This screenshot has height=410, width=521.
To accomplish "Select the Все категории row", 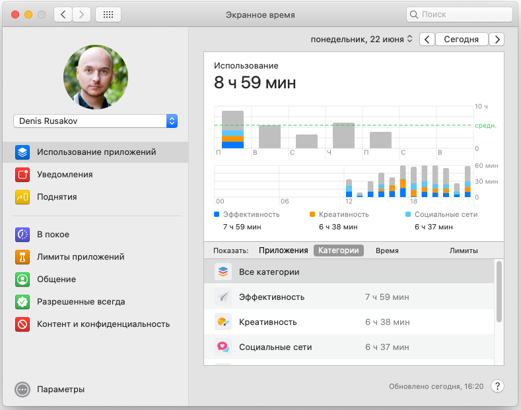I will click(x=349, y=272).
